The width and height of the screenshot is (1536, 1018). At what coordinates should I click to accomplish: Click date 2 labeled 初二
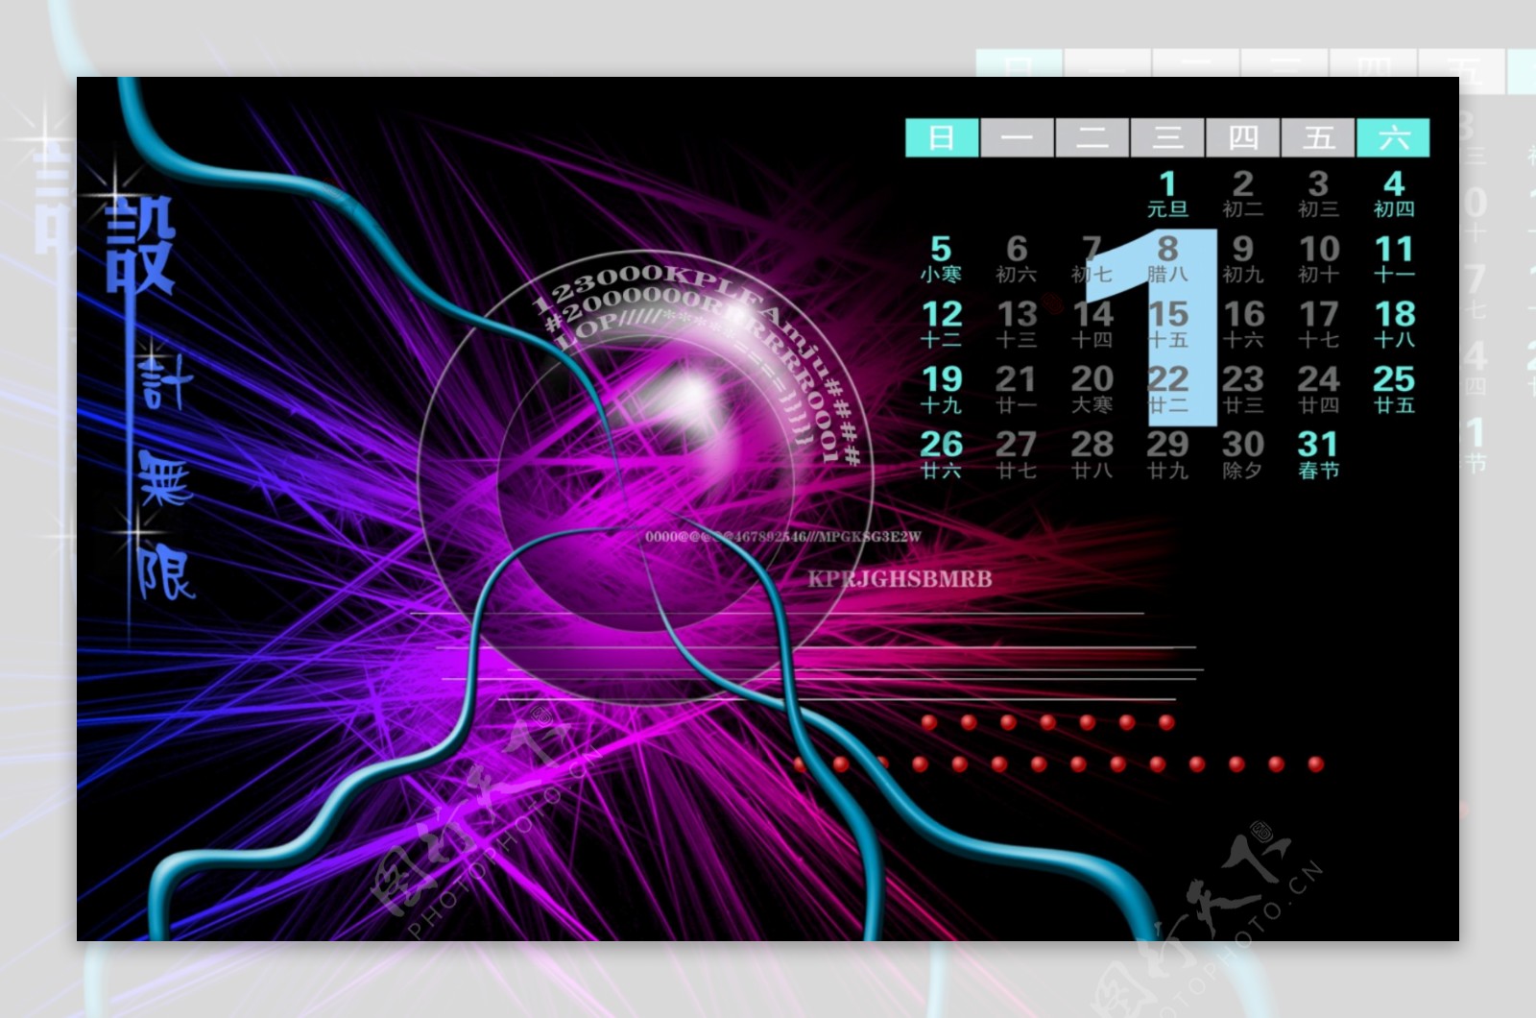[x=1242, y=193]
